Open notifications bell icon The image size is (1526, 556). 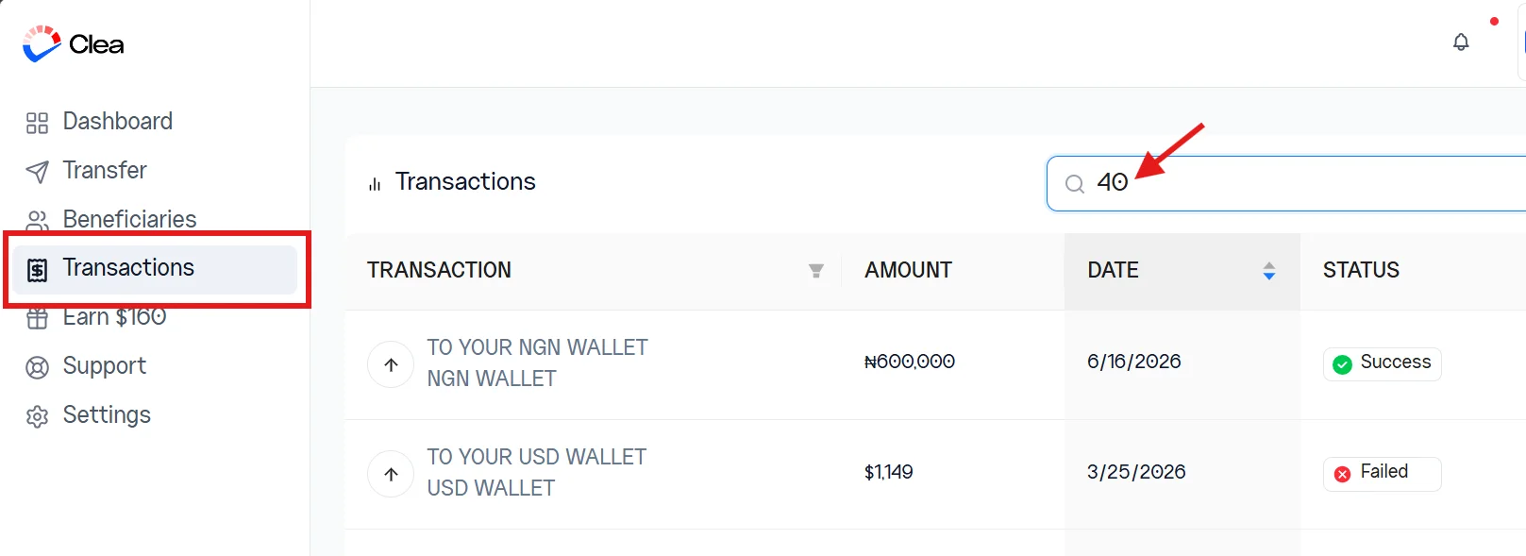(x=1461, y=42)
